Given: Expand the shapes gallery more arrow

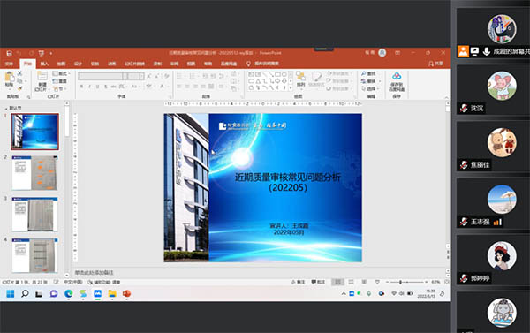Looking at the screenshot, I should (291, 88).
